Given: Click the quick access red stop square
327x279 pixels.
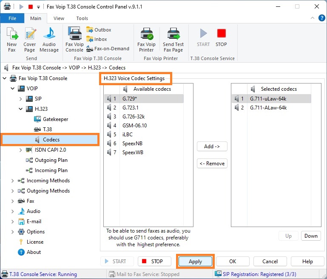Looking at the screenshot, I should pyautogui.click(x=31, y=7).
